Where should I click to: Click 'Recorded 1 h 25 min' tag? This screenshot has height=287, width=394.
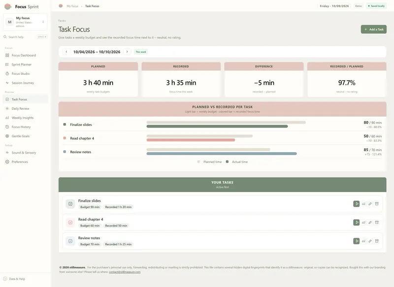tap(118, 244)
